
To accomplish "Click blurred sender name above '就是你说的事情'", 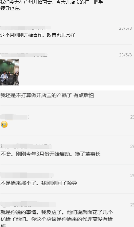I will click(28, 204).
